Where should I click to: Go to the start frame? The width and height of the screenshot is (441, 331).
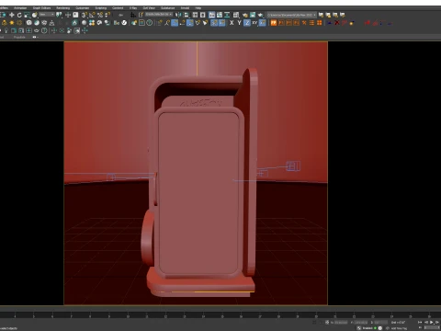coord(420,322)
